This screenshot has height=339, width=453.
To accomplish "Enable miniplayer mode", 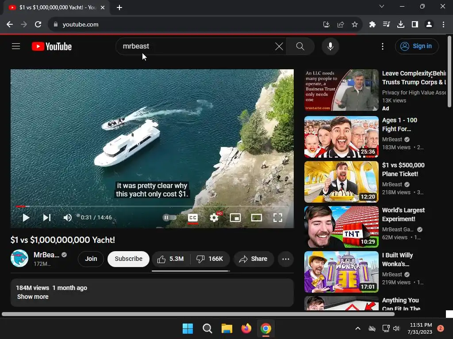I will coord(235,218).
